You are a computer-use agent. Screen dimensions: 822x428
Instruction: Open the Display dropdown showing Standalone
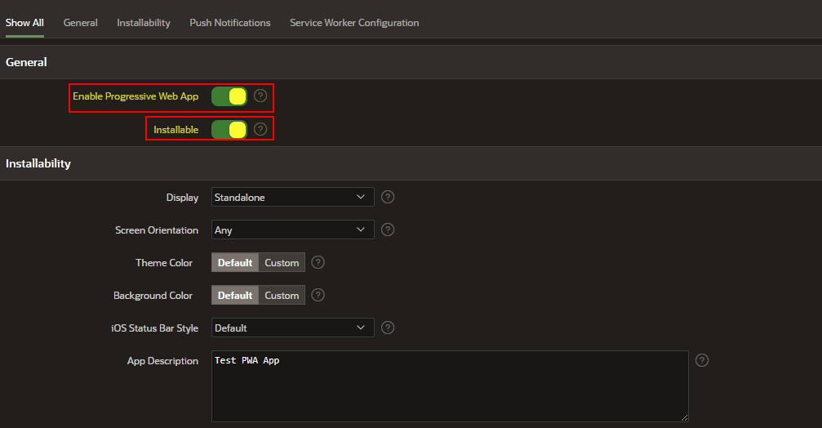tap(292, 197)
